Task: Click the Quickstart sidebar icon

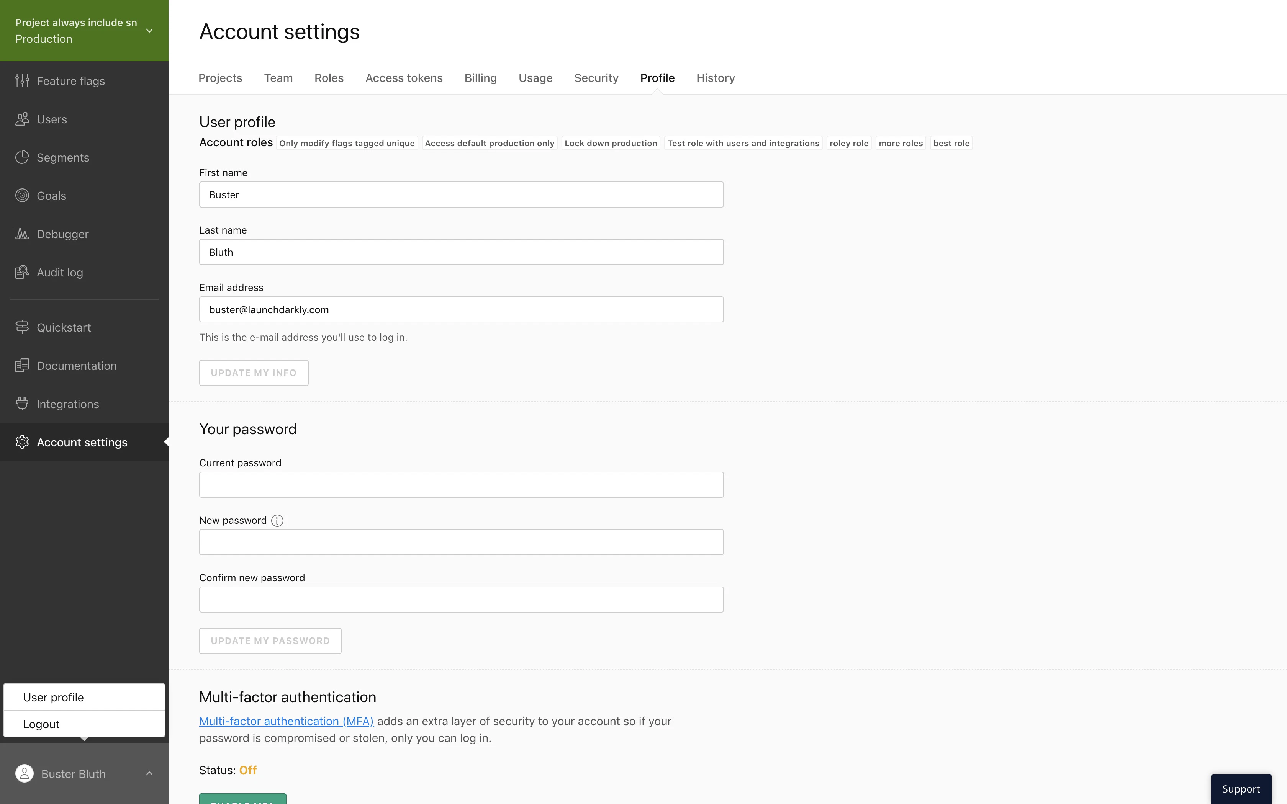Action: tap(22, 327)
